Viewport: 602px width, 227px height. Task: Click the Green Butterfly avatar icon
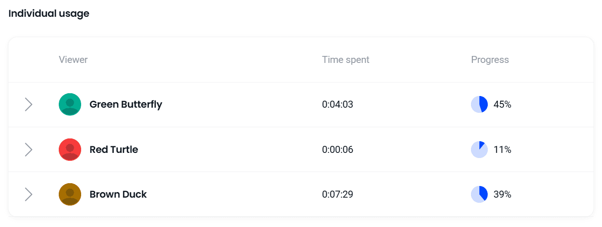tap(70, 104)
